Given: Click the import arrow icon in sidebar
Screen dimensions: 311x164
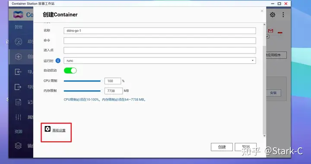Looking at the screenshot, I should (x=18, y=72).
